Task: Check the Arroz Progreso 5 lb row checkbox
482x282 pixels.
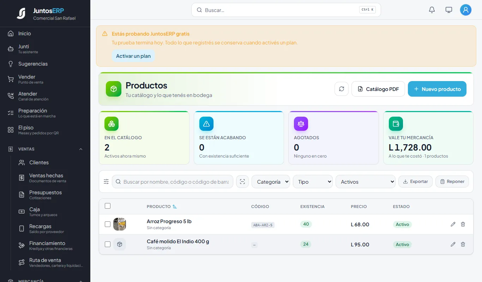Action: (108, 224)
